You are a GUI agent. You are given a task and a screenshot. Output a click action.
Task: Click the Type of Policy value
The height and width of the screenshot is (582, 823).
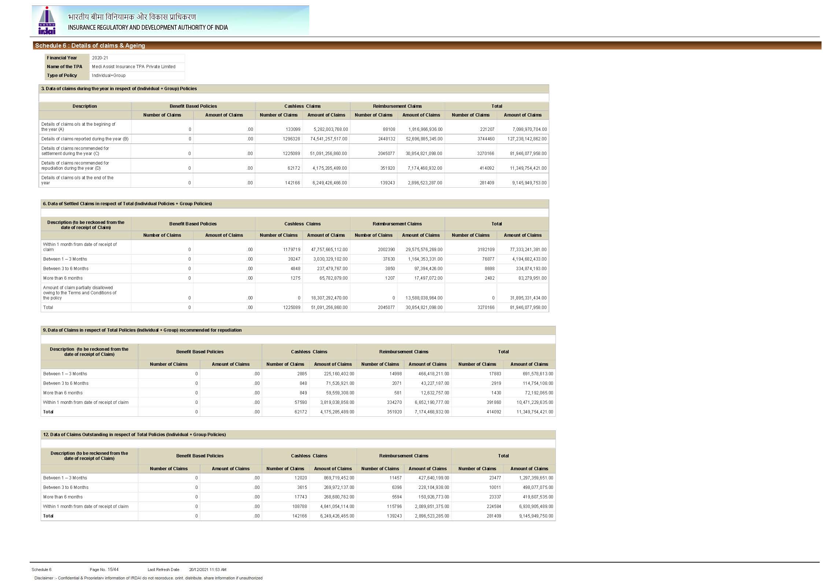(x=108, y=75)
